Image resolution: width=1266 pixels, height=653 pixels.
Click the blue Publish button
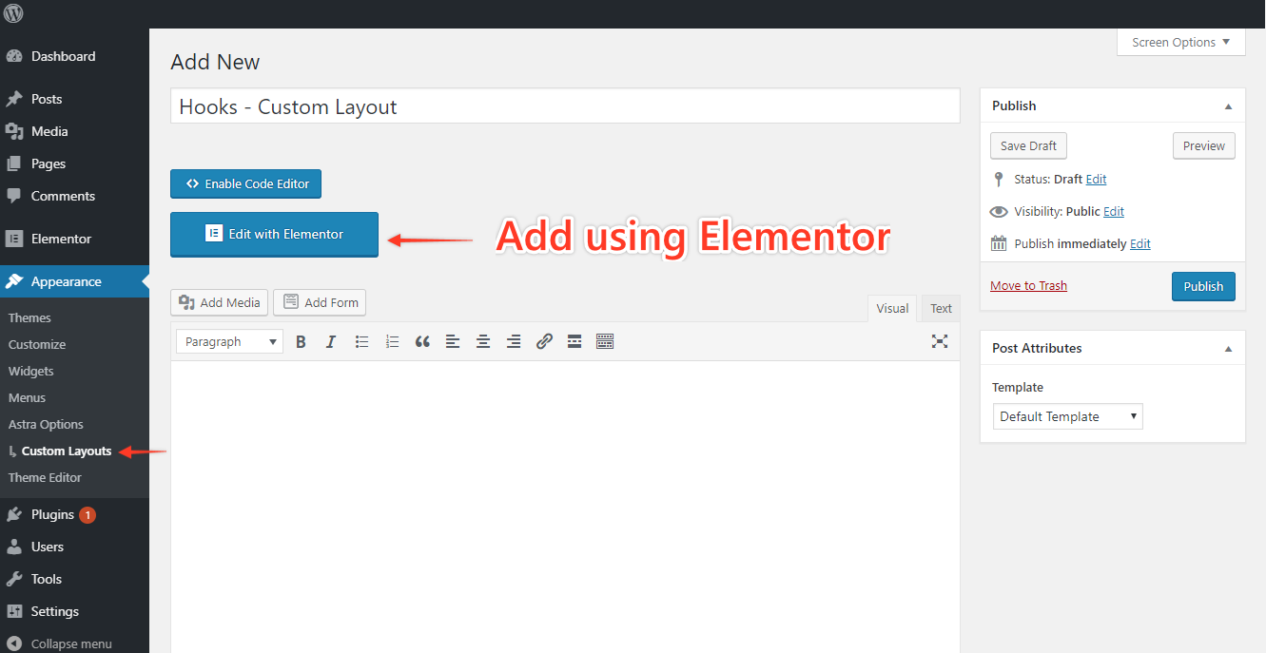[1203, 286]
